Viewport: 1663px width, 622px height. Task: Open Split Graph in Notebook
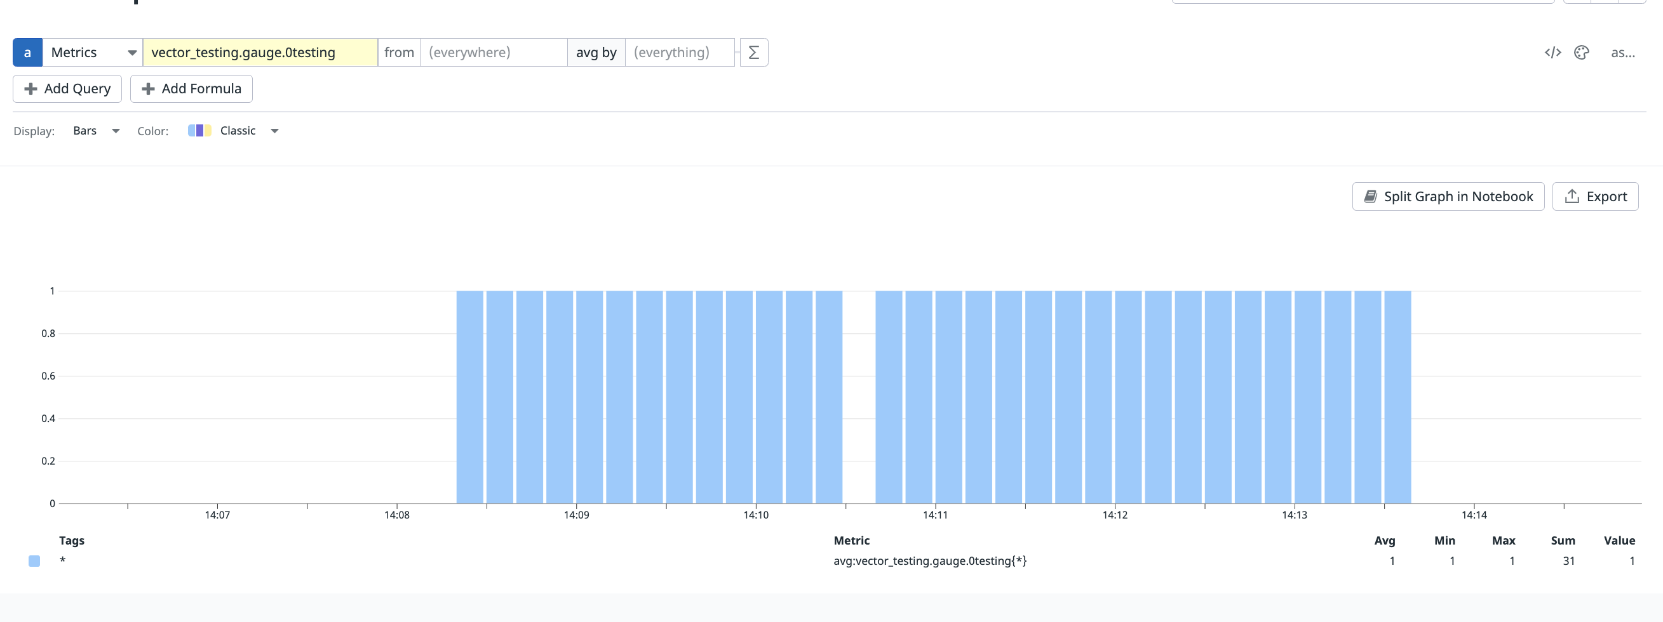1448,196
